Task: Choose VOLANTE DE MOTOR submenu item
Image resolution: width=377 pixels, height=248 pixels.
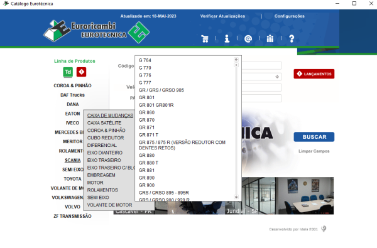Action: click(x=109, y=205)
